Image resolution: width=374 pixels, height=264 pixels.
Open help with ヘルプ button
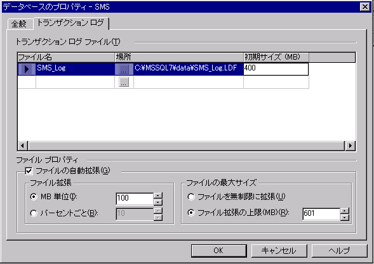coord(340,251)
